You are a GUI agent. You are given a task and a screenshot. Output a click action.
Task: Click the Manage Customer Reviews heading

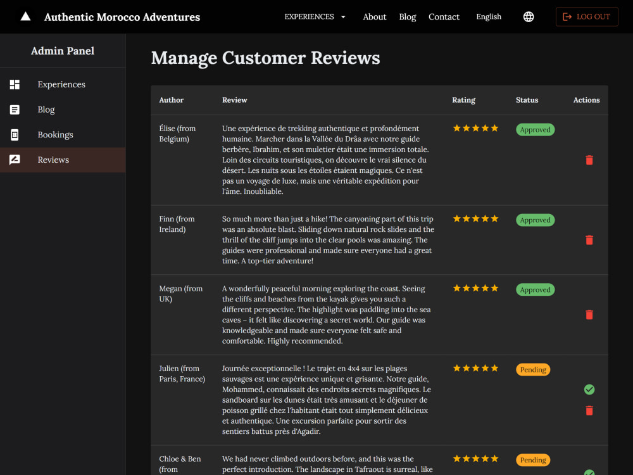click(x=265, y=58)
